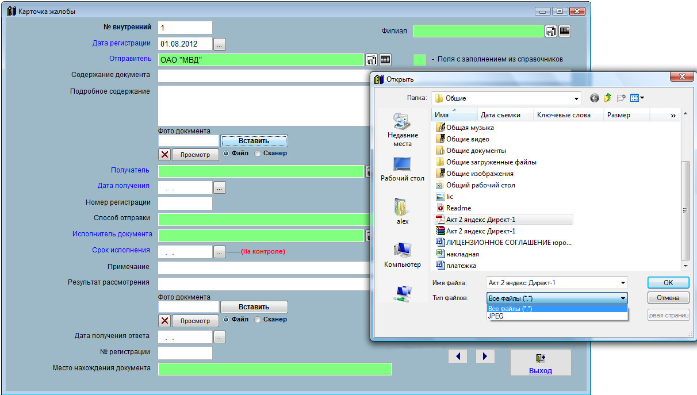Choose JPEG file type option
This screenshot has height=395, width=697.
point(557,316)
